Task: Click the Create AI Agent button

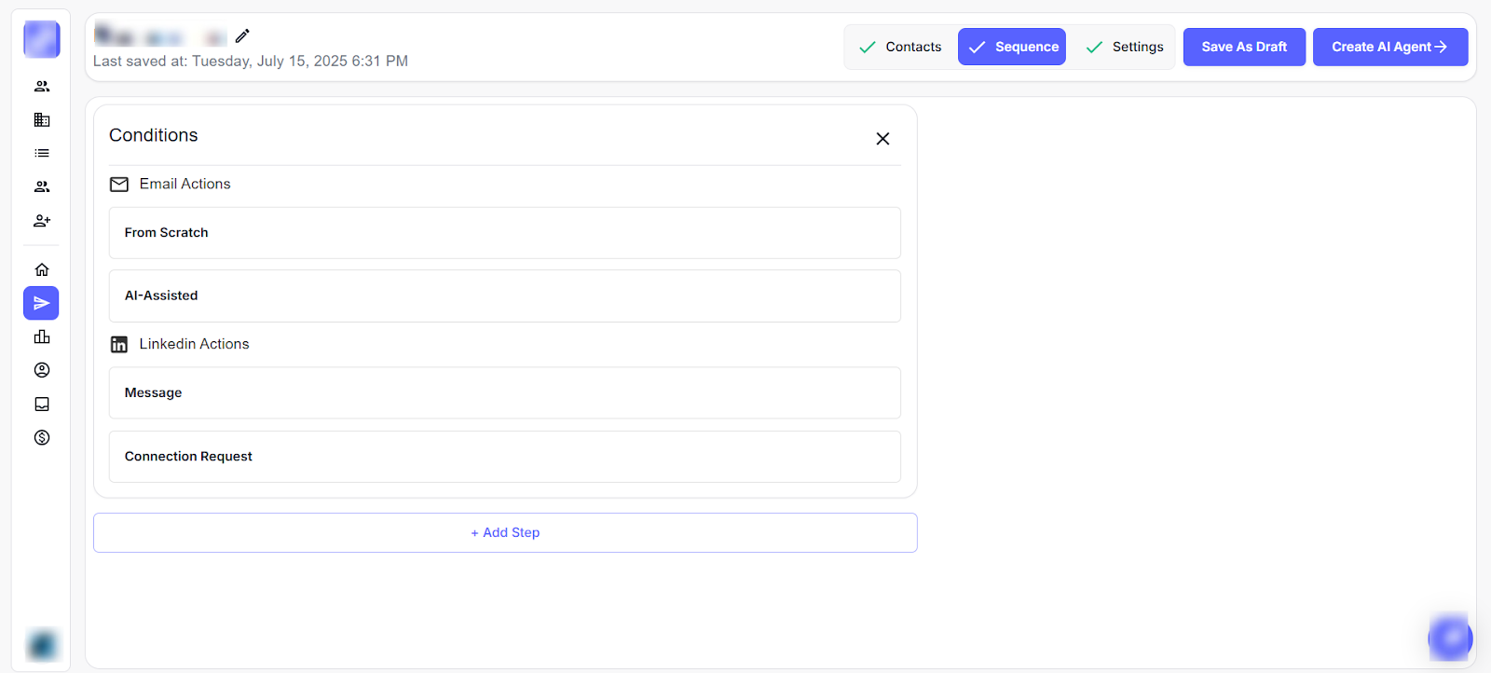Action: pyautogui.click(x=1389, y=47)
